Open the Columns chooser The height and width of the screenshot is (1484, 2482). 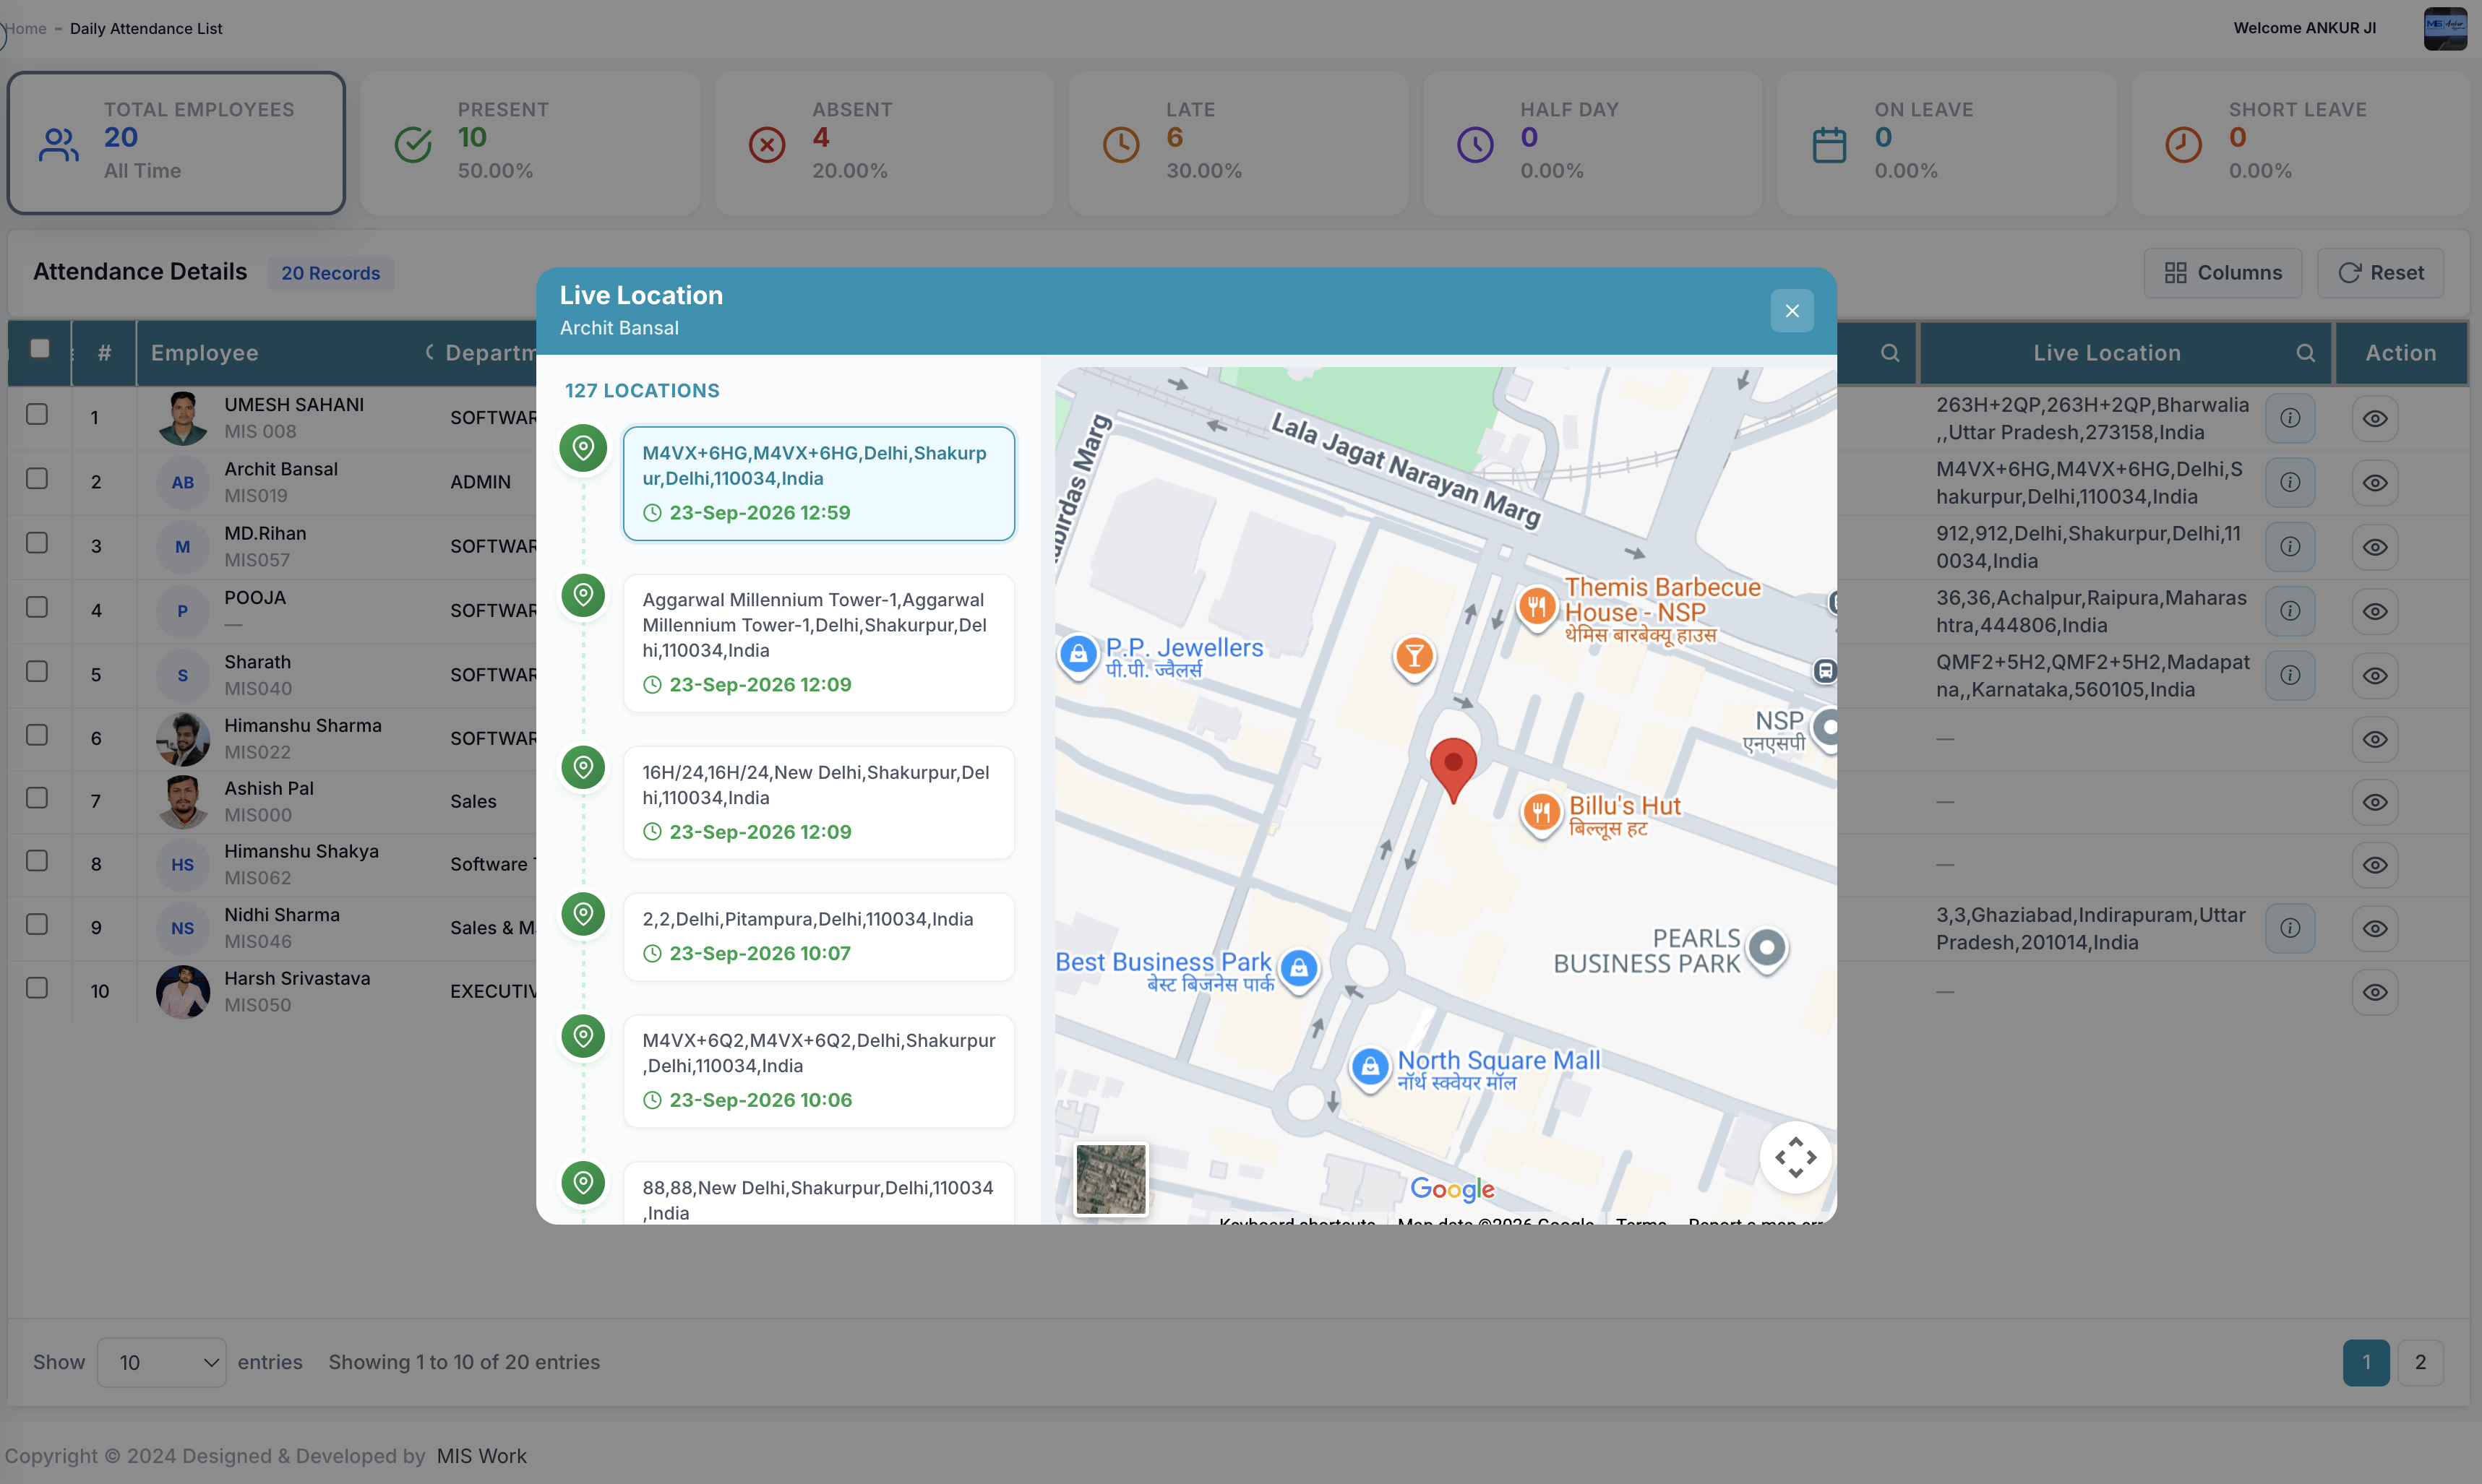pyautogui.click(x=2222, y=273)
